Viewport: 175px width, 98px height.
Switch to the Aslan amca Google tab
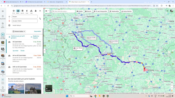click(x=57, y=2)
